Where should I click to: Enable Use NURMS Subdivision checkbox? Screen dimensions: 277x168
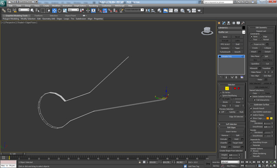point(251,112)
